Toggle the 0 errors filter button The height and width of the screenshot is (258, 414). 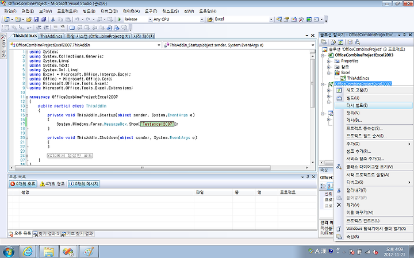22,184
